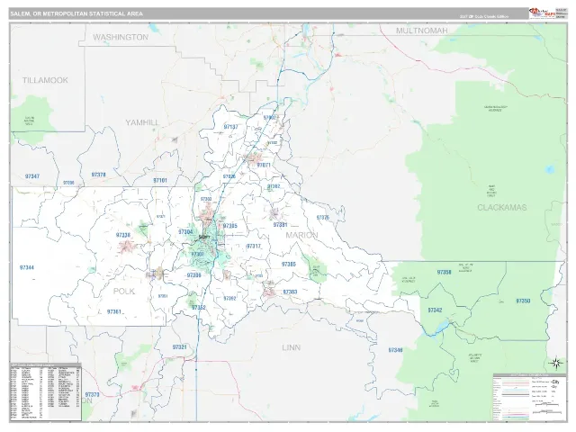Click ZIP code 97344 label
This screenshot has width=576, height=432.
[x=27, y=267]
